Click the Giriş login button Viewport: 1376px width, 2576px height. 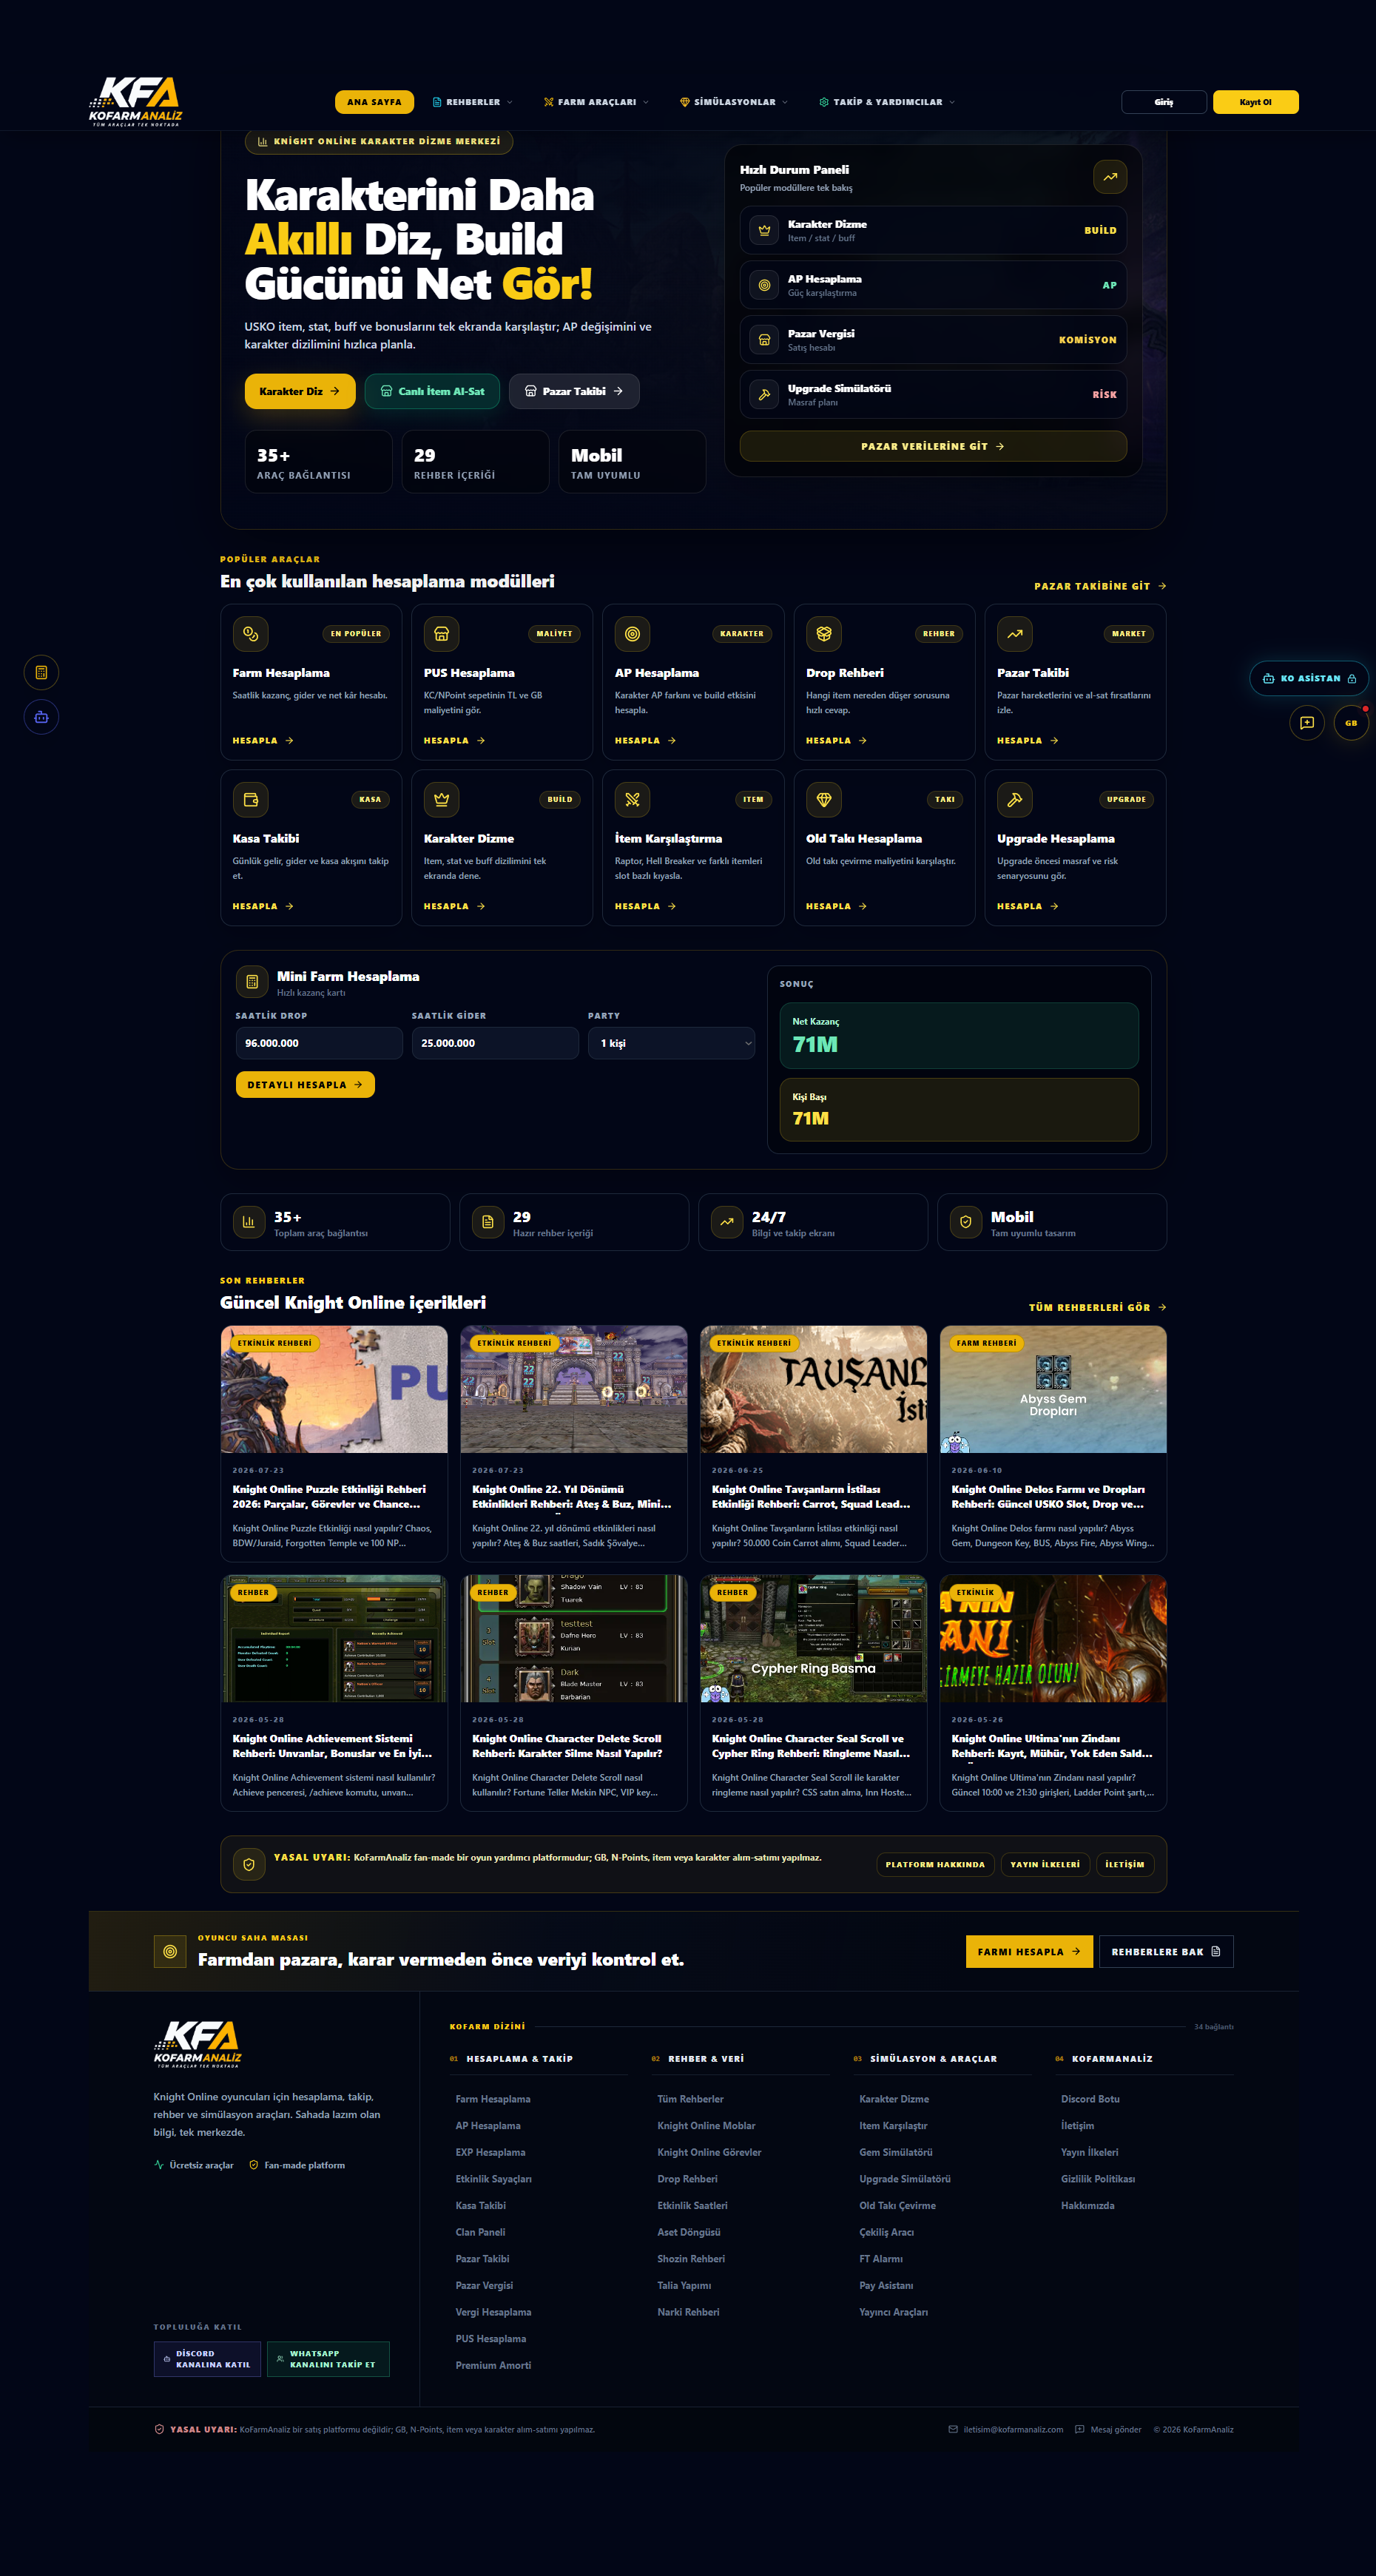[x=1164, y=102]
